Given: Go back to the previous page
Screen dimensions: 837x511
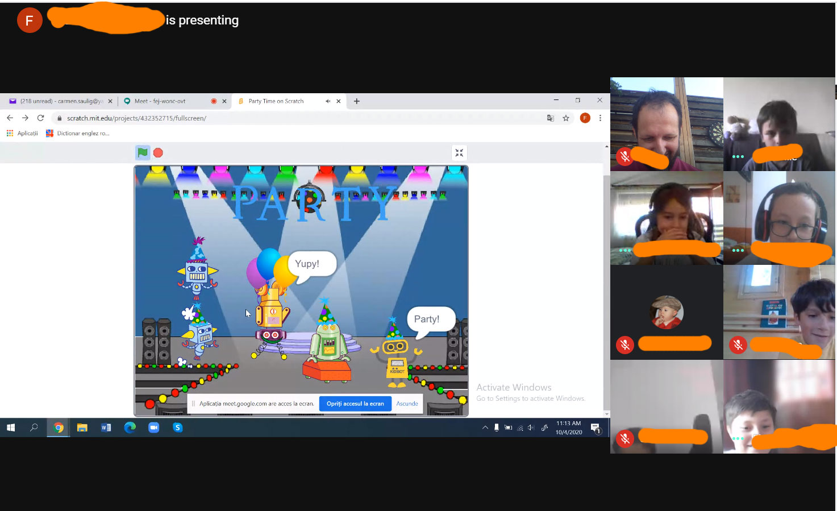Looking at the screenshot, I should click(10, 118).
